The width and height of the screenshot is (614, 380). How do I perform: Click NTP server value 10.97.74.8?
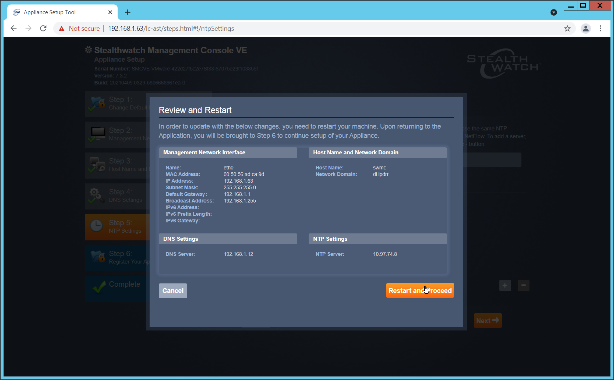coord(385,254)
